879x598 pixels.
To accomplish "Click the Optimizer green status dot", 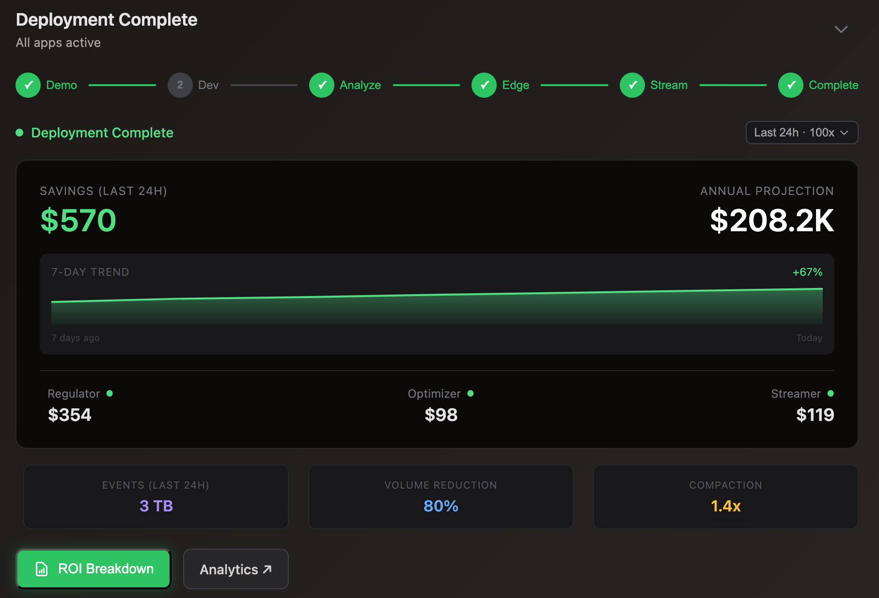I will [x=471, y=393].
